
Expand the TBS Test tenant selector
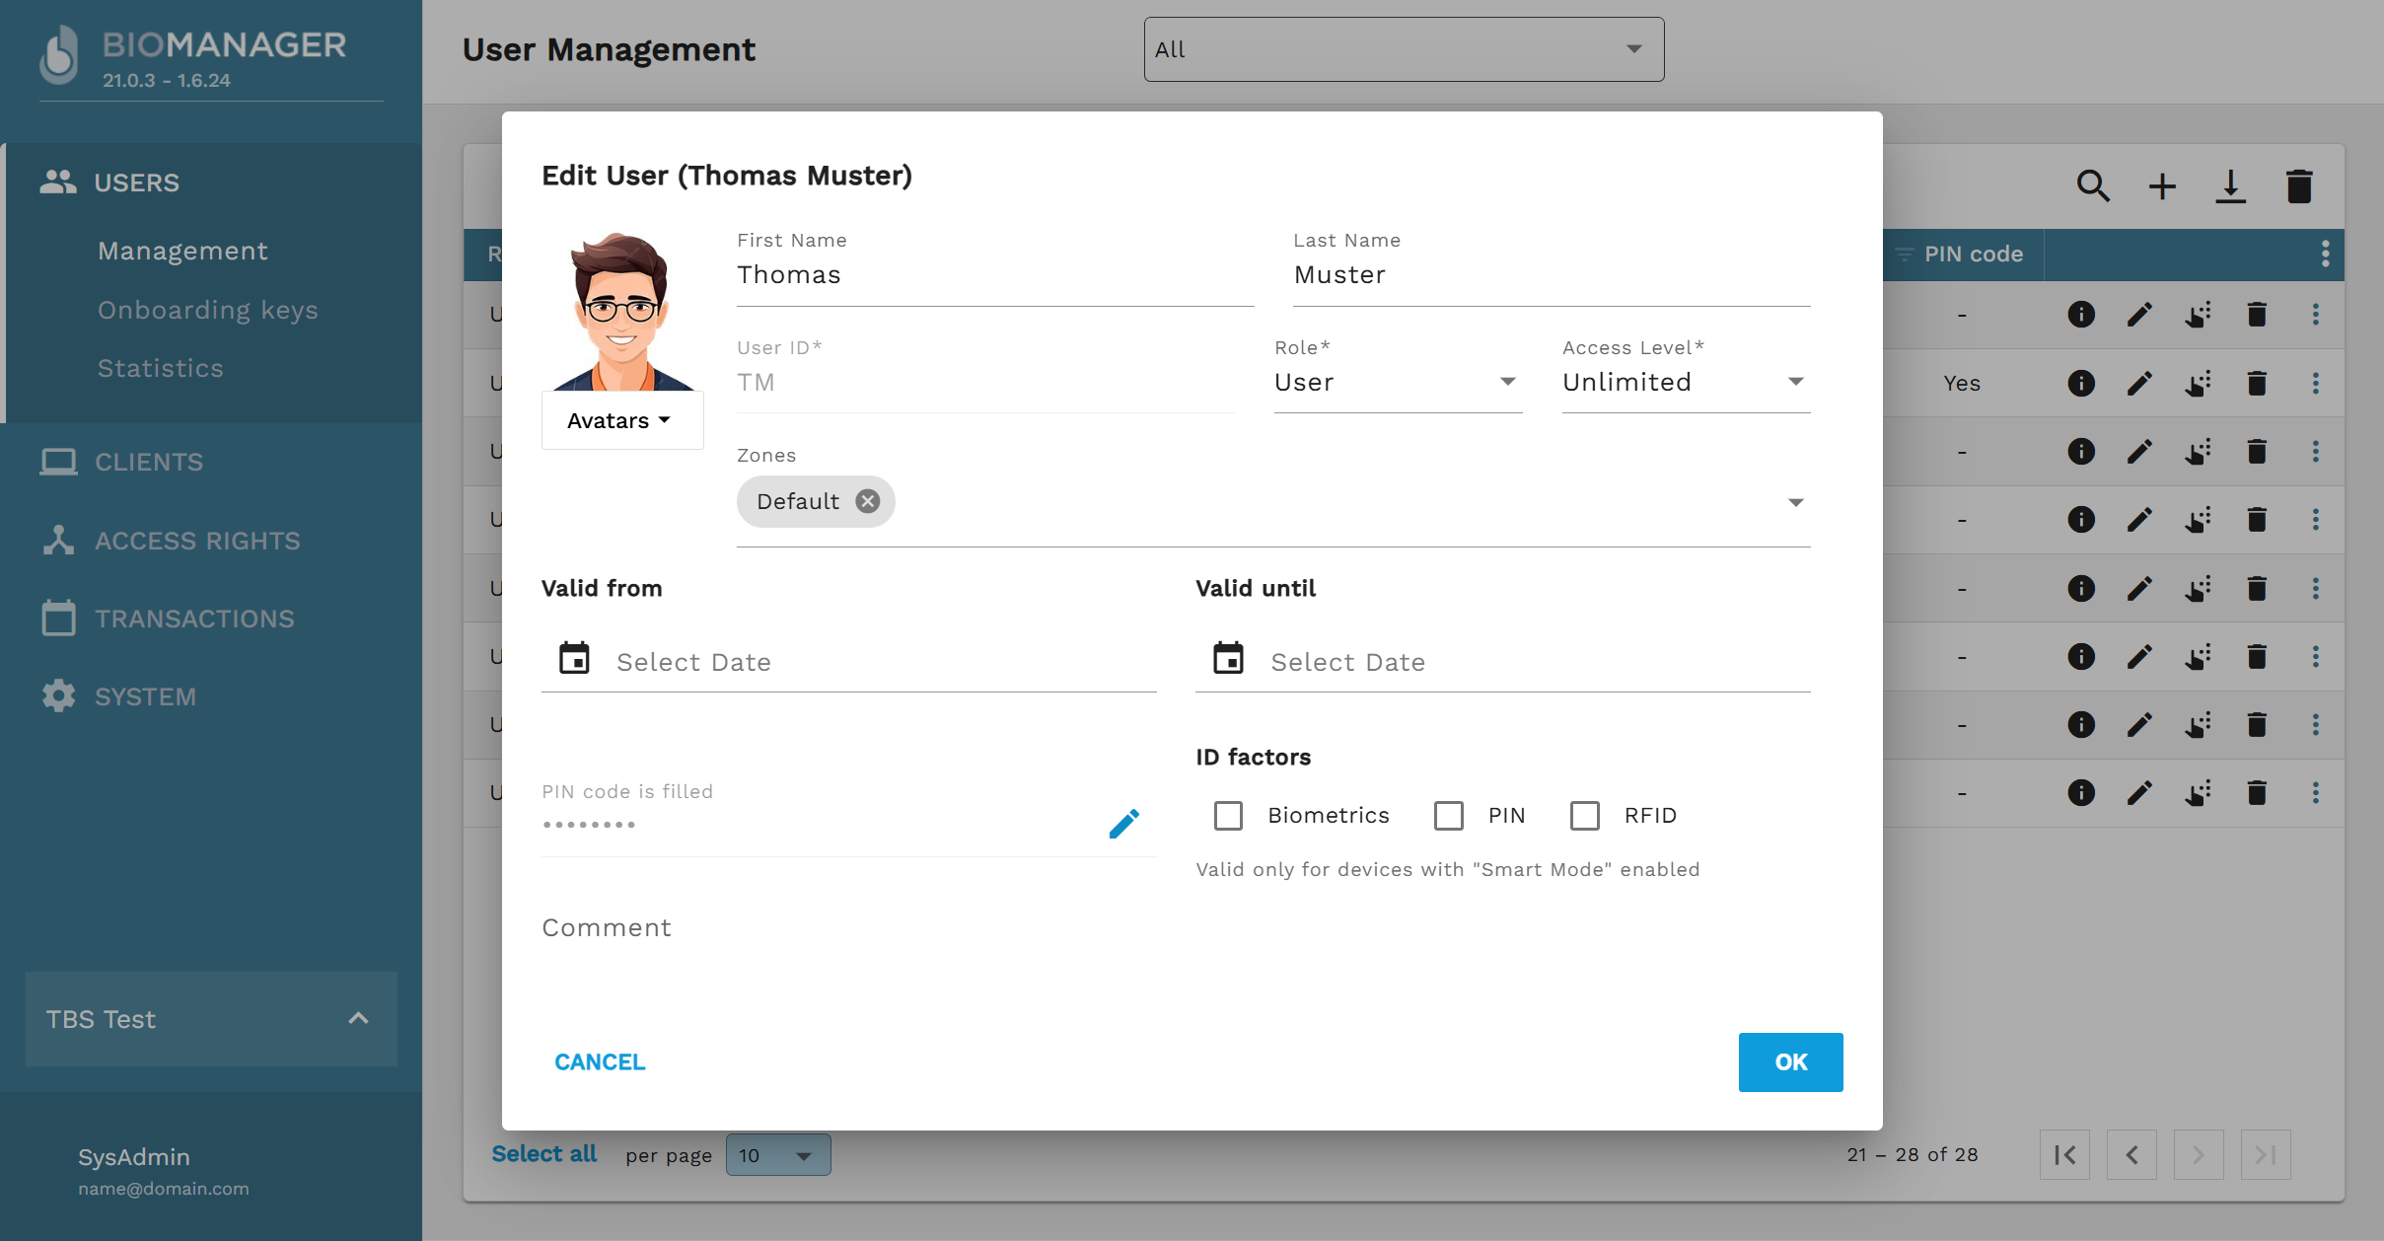[x=211, y=1019]
